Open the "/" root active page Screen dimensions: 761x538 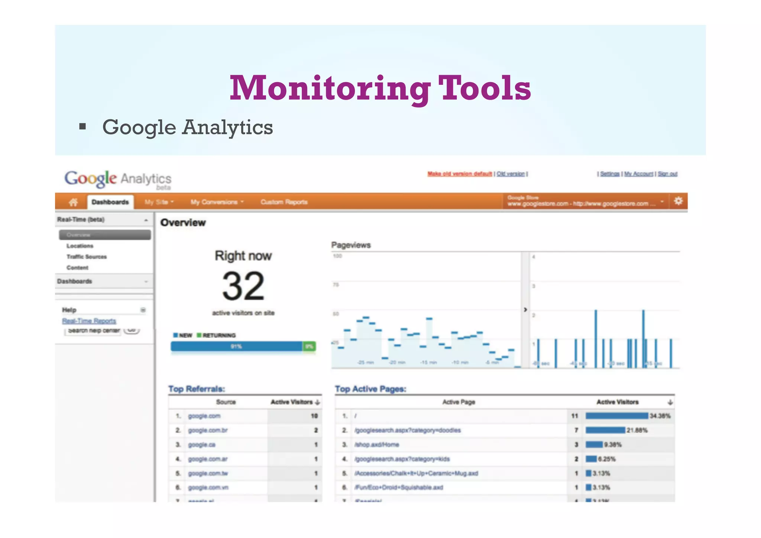point(356,416)
